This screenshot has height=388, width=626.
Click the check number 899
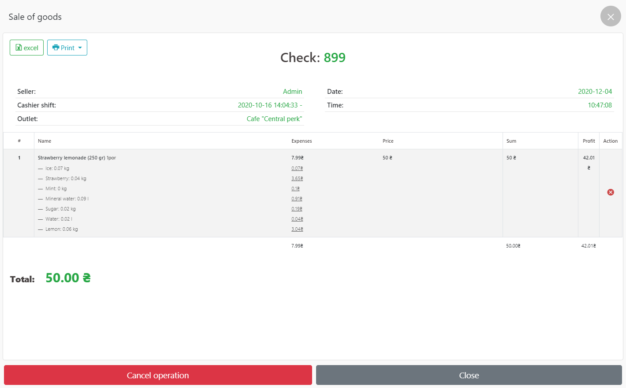(335, 58)
